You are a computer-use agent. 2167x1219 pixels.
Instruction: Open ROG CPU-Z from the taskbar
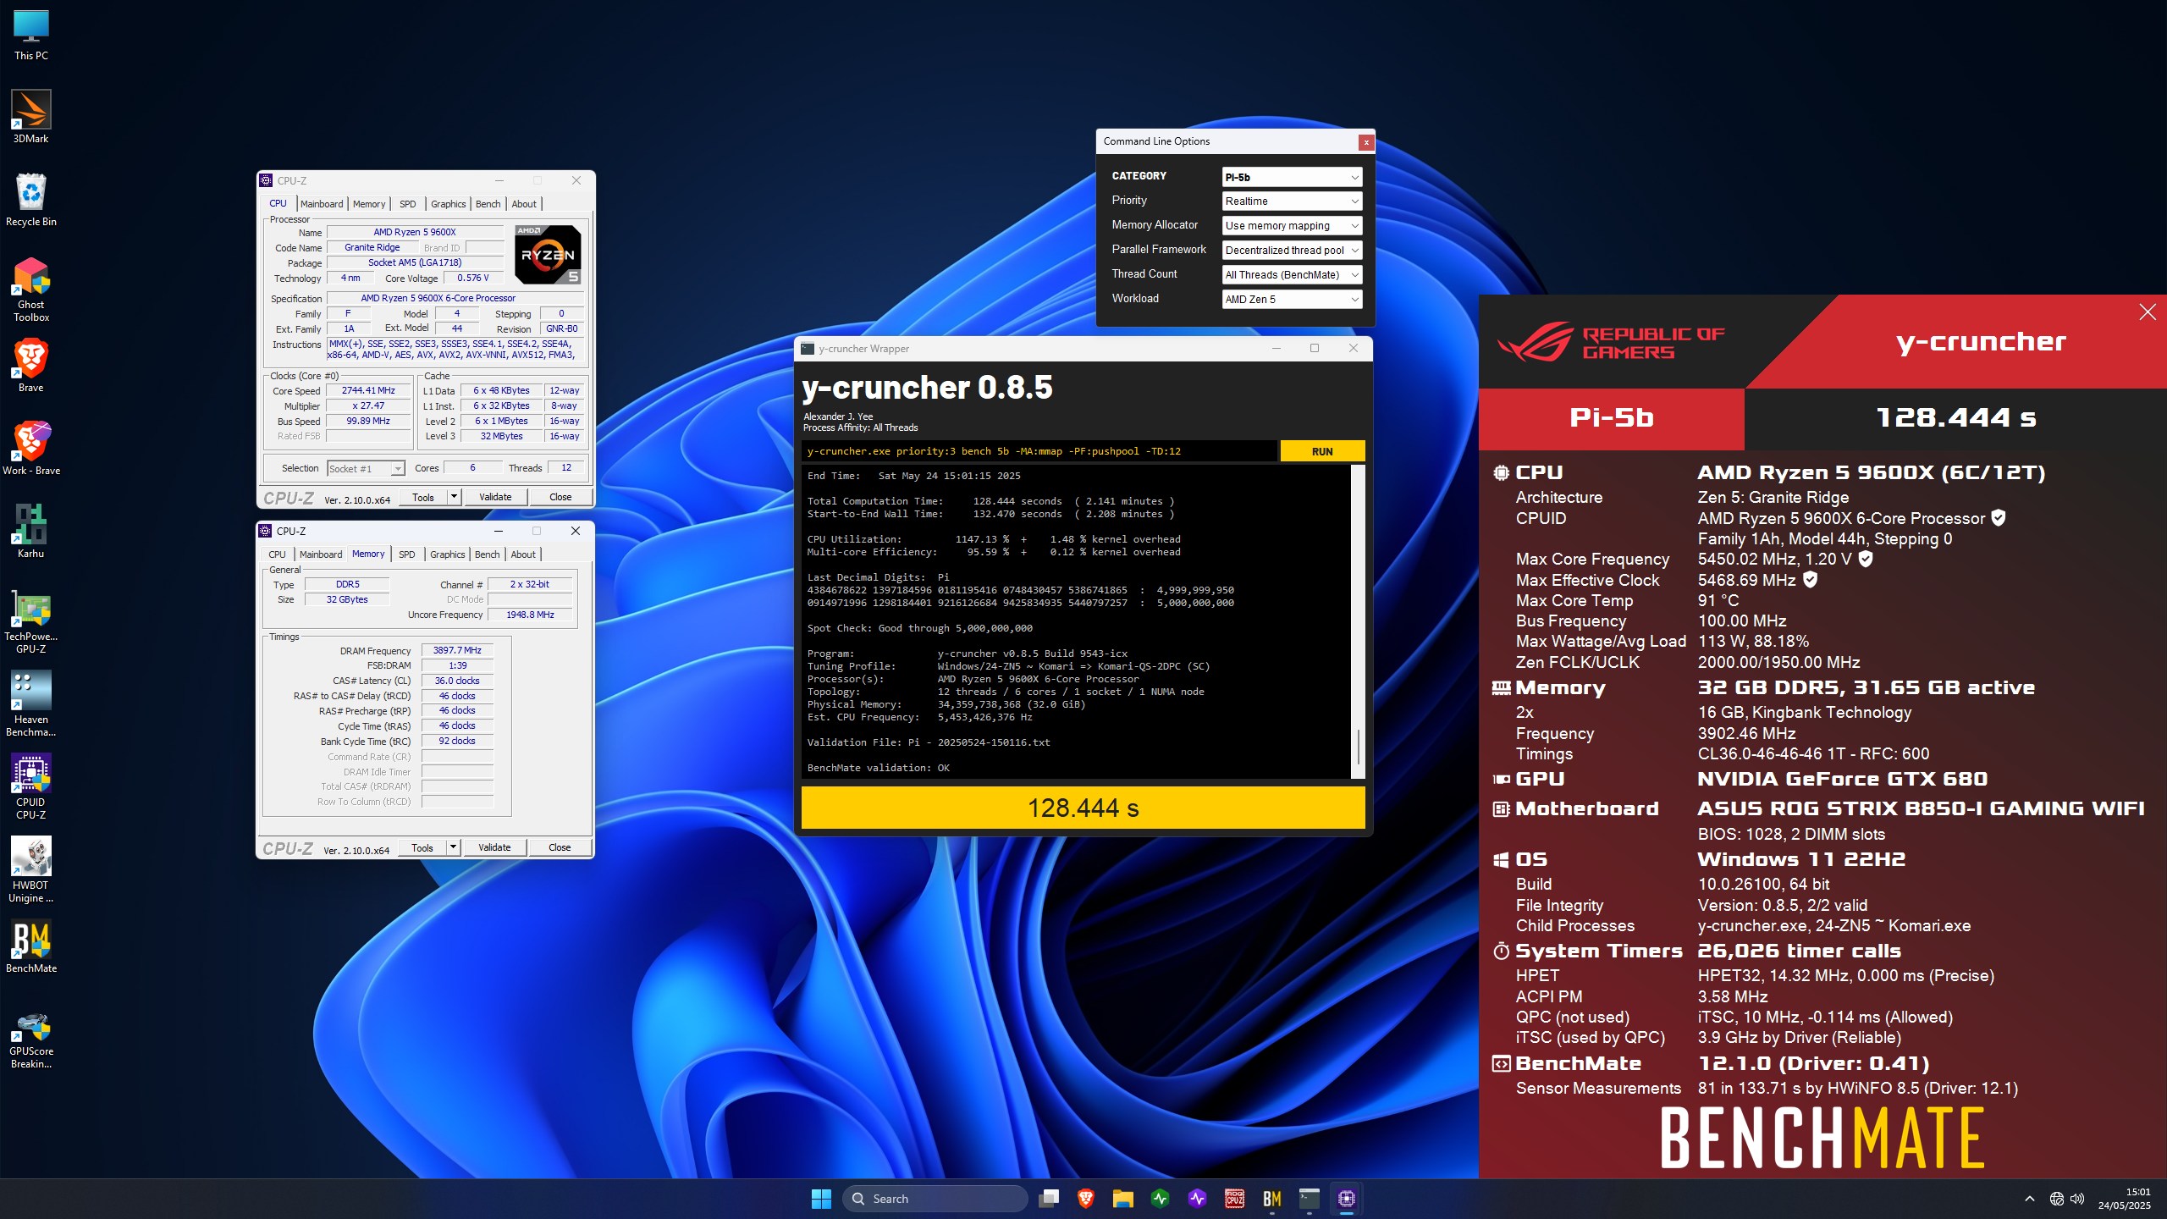tap(1235, 1199)
